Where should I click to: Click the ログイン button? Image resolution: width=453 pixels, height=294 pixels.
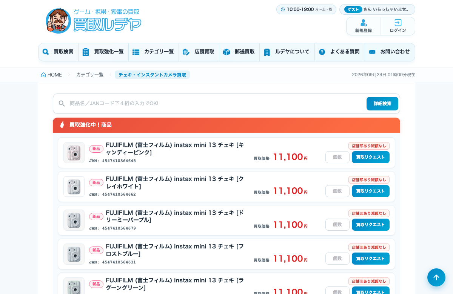coord(398,26)
